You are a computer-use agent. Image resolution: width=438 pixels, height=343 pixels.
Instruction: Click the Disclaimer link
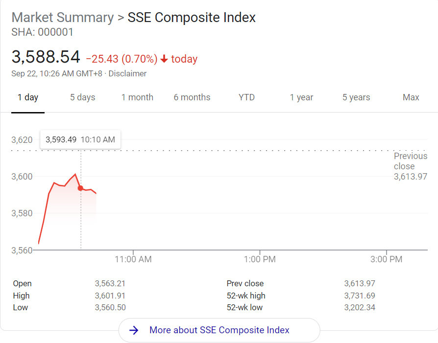tap(127, 73)
